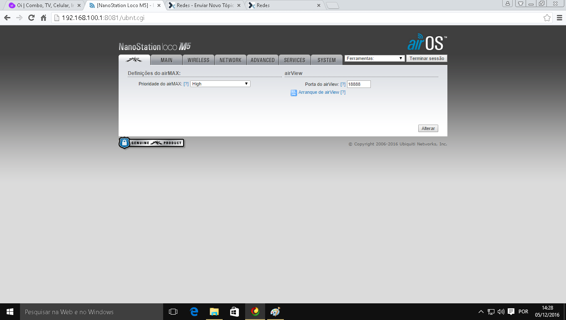Launch Microsoft Edge from the taskbar

194,312
